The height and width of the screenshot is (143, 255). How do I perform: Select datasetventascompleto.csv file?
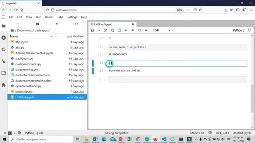click(47, 75)
